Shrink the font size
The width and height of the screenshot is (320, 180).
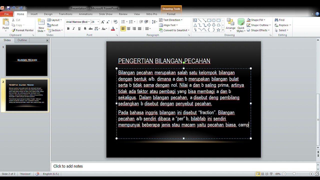tap(108, 22)
